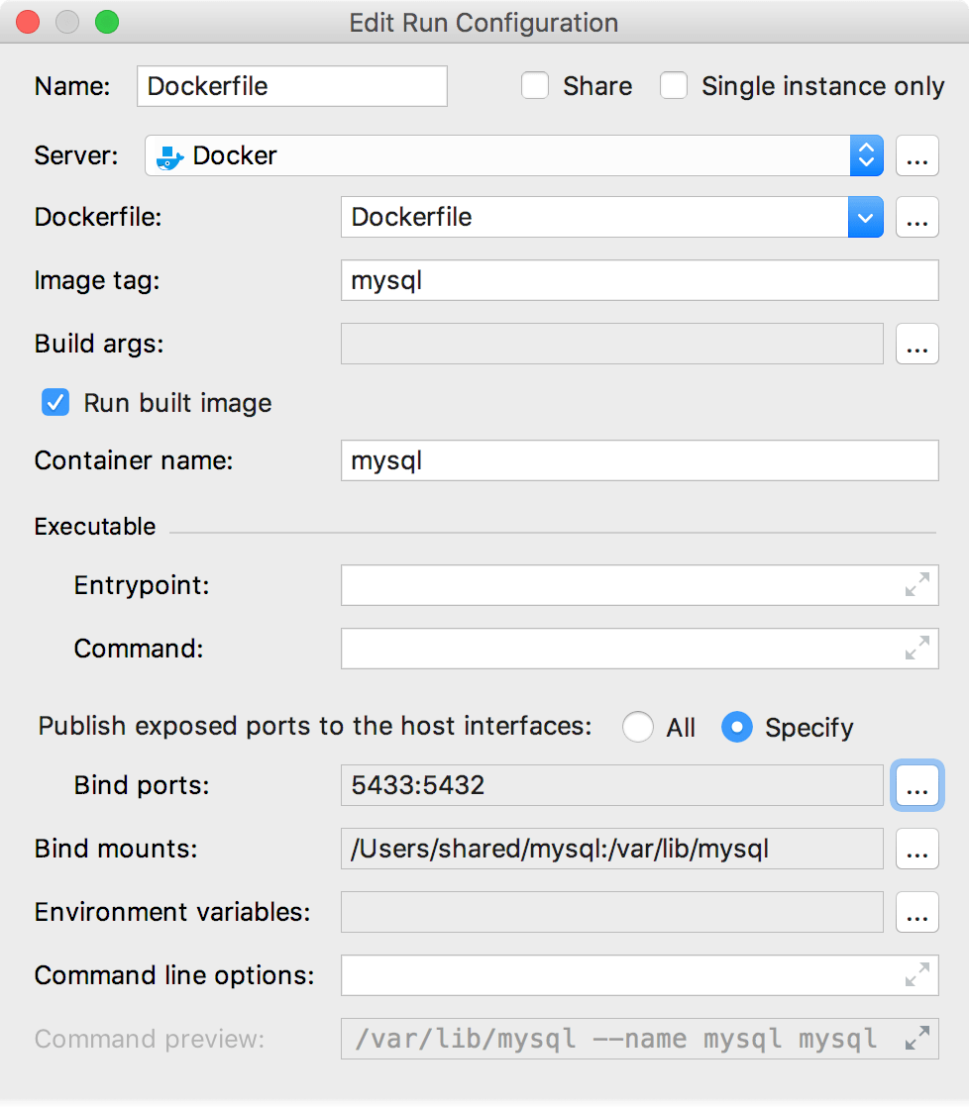Click the Run built image label
Screen dimensions: 969x1108
[177, 403]
